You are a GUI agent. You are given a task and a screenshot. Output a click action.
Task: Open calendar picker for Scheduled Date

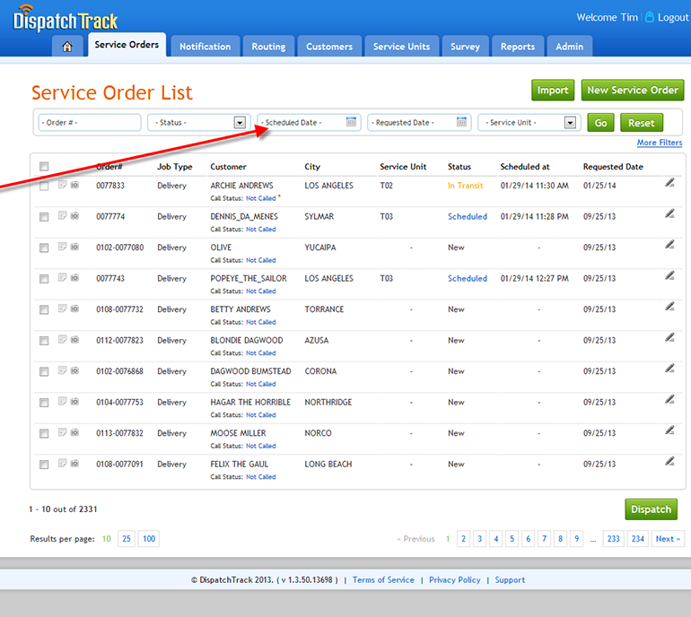coord(352,122)
